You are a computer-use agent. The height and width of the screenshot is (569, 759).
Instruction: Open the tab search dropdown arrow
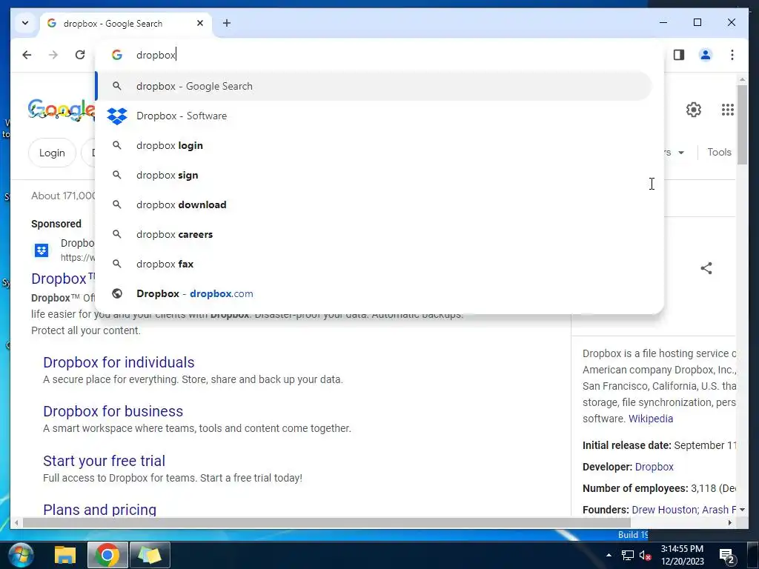[x=25, y=23]
